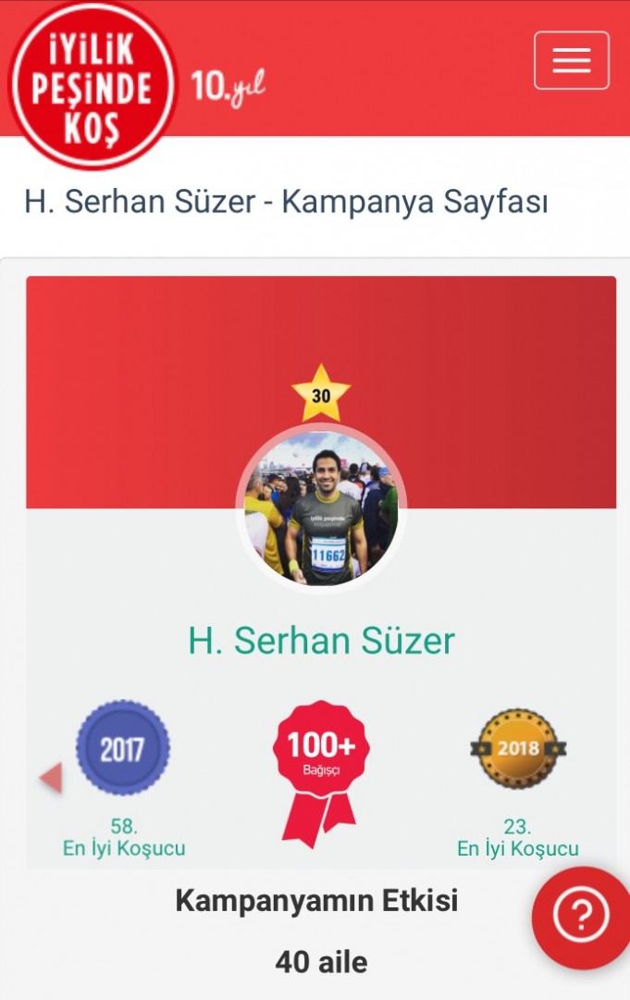Viewport: 630px width, 1000px height.
Task: Tap the 10.yıl anniversary emblem
Action: coord(228,86)
